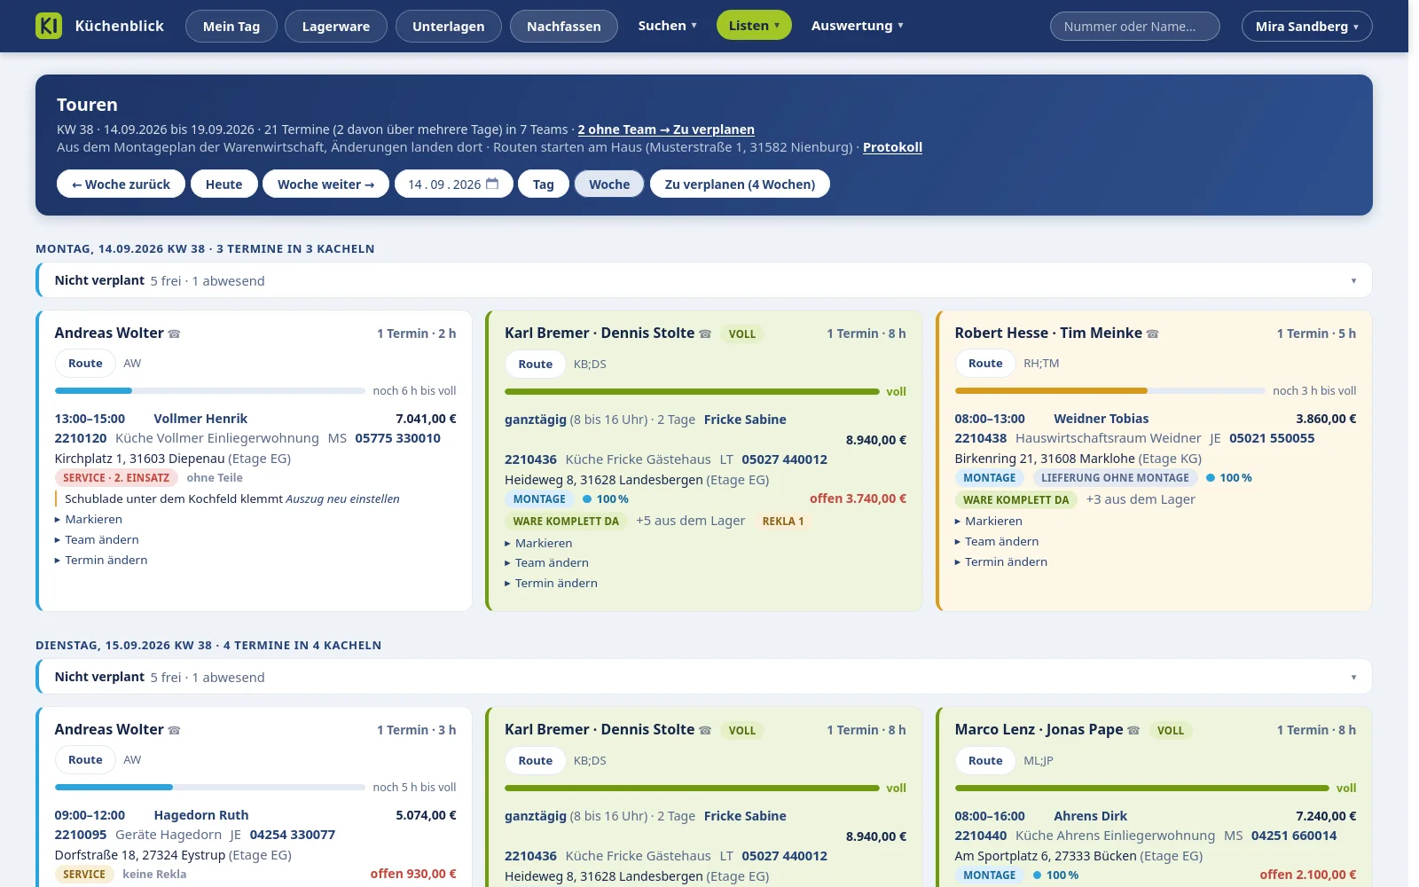The image size is (1419, 887).
Task: Click the Heute button
Action: 223,184
